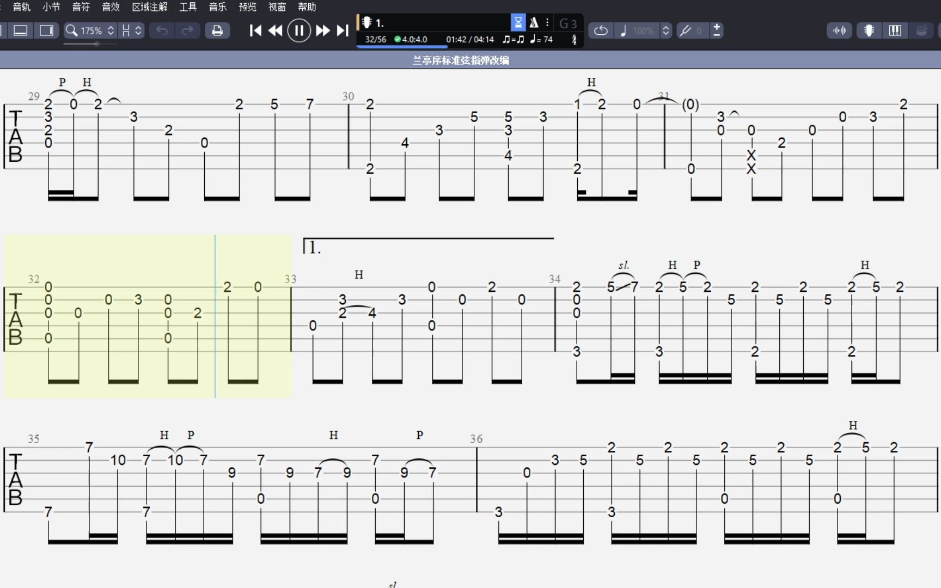Open the 音效 (Effects) menu

pyautogui.click(x=111, y=7)
